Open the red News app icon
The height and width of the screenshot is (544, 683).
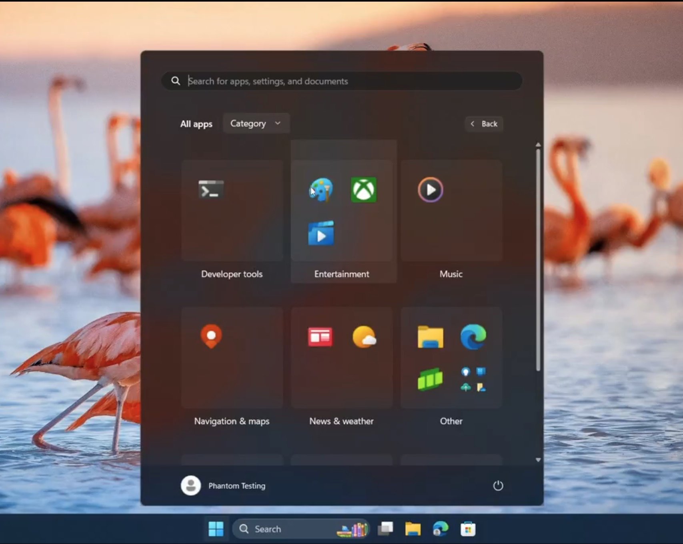[x=320, y=337]
